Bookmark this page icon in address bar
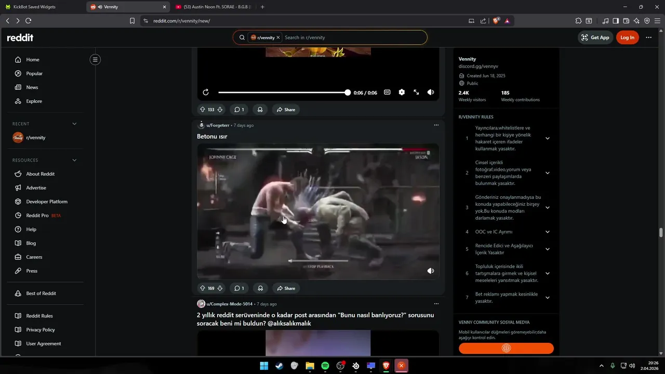Screen dimensions: 665x374 [x=132, y=21]
